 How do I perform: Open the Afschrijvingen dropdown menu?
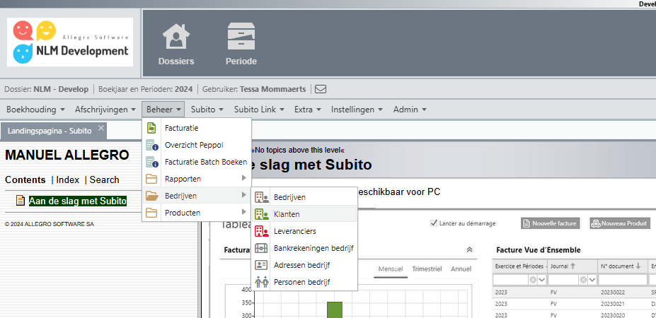[x=105, y=110]
